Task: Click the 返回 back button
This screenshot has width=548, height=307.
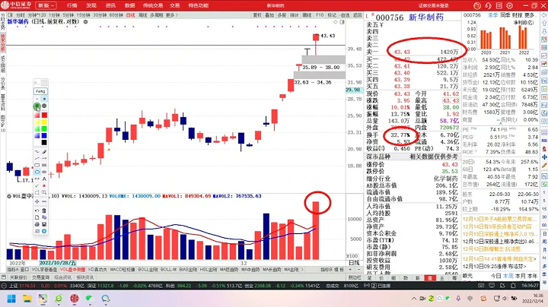Action: 357,15
